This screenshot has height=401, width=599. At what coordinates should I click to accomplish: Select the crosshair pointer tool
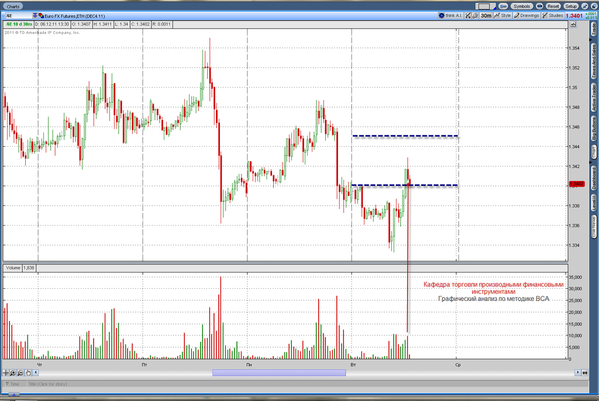tap(6, 372)
